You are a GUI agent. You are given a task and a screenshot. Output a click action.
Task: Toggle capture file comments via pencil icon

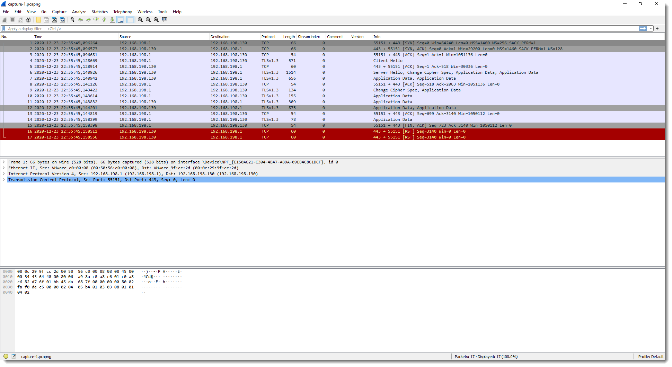[x=14, y=356]
